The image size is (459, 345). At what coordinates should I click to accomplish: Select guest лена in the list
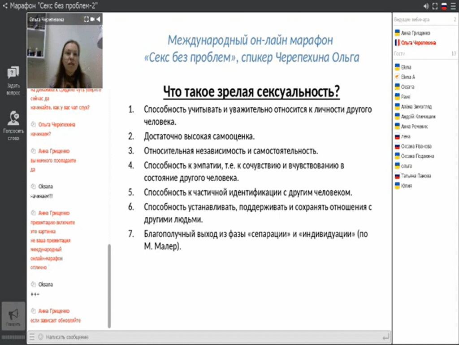[x=405, y=136]
